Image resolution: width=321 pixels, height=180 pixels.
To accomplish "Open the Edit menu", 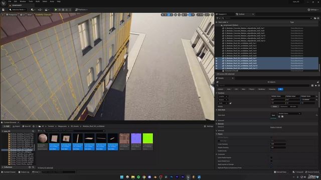I will (16, 1).
